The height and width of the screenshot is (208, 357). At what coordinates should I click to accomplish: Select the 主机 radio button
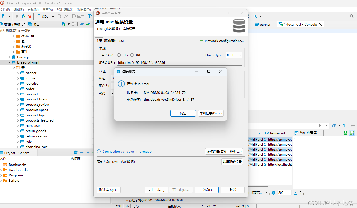click(x=119, y=55)
